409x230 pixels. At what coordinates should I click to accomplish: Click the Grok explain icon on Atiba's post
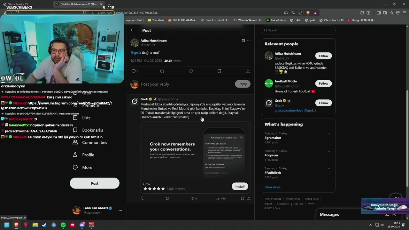pyautogui.click(x=243, y=41)
